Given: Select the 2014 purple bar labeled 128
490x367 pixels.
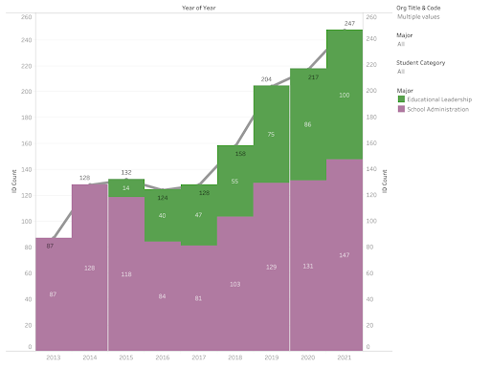Looking at the screenshot, I should [90, 268].
